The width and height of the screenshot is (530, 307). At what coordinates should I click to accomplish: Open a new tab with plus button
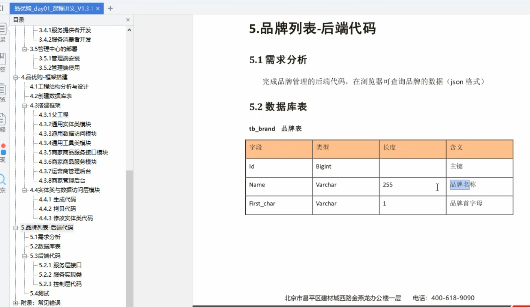110,8
